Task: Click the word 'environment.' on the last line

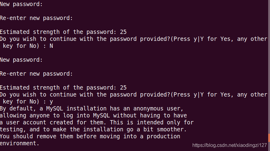Action: [19, 143]
